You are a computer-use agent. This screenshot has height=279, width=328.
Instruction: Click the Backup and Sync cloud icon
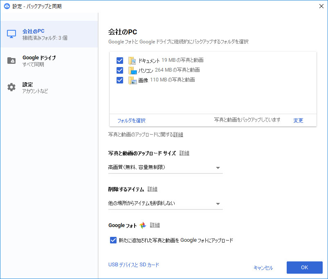pyautogui.click(x=6, y=6)
